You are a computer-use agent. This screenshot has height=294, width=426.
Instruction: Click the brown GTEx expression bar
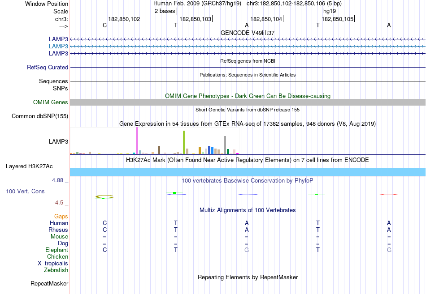pyautogui.click(x=159, y=150)
